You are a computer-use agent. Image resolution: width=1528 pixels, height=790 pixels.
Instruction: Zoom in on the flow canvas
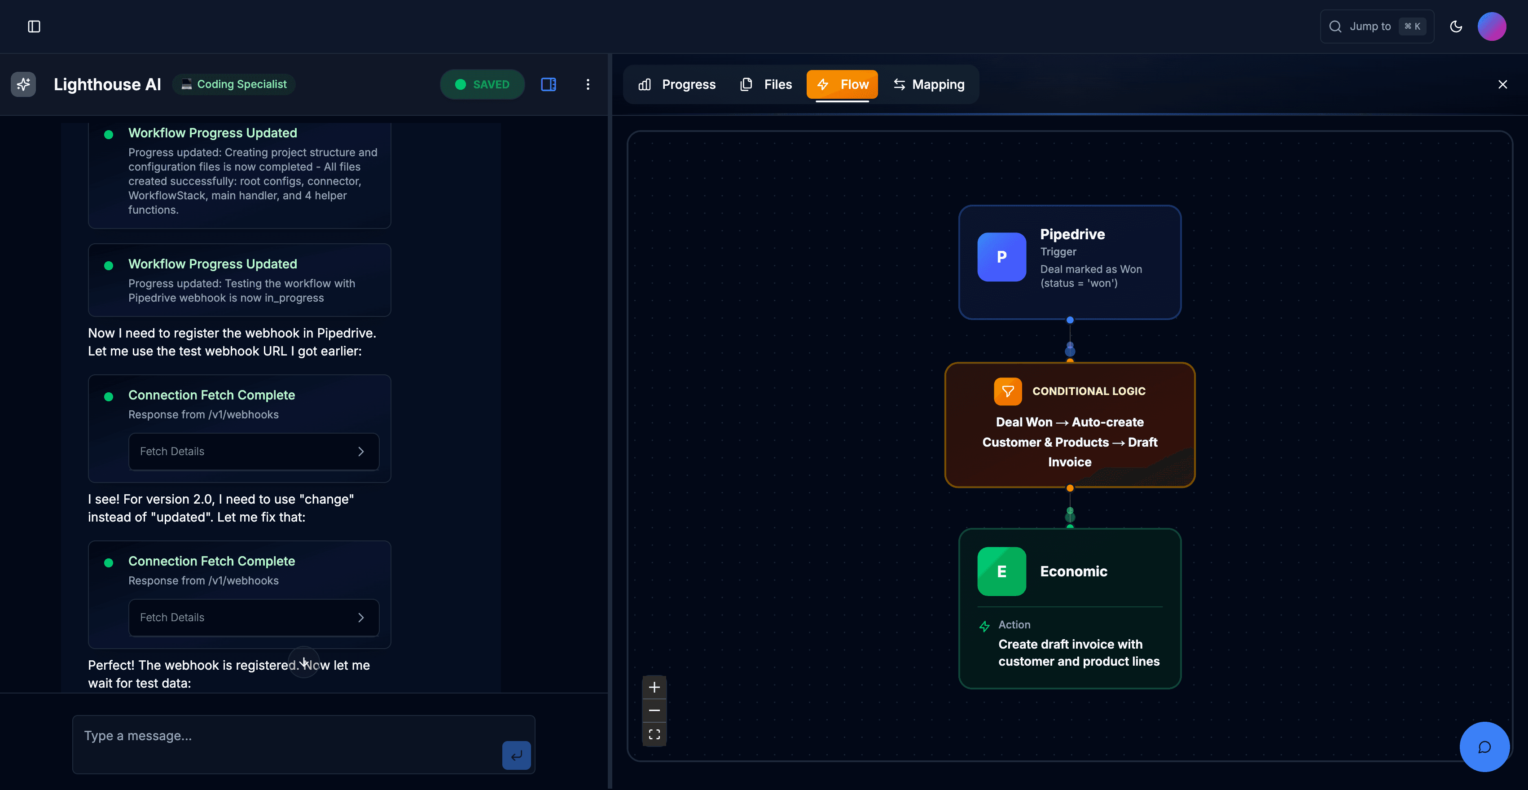pos(654,687)
